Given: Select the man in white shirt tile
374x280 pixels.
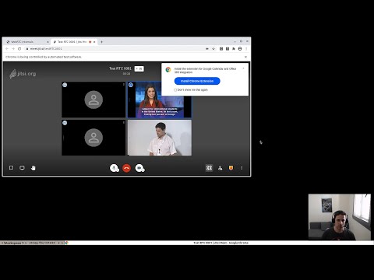Looking at the screenshot, I should coord(160,138).
